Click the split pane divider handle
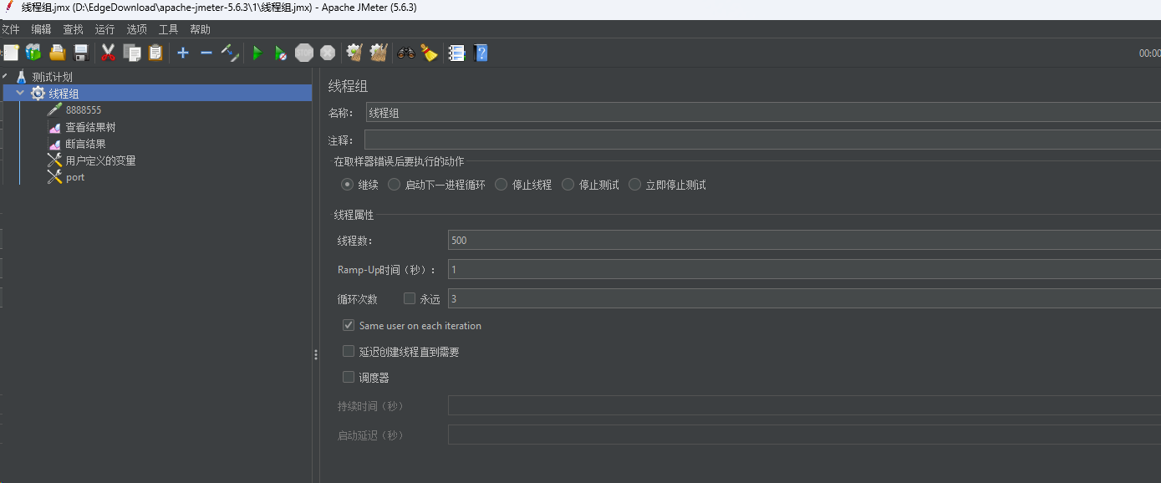Viewport: 1161px width, 483px height. 315,354
